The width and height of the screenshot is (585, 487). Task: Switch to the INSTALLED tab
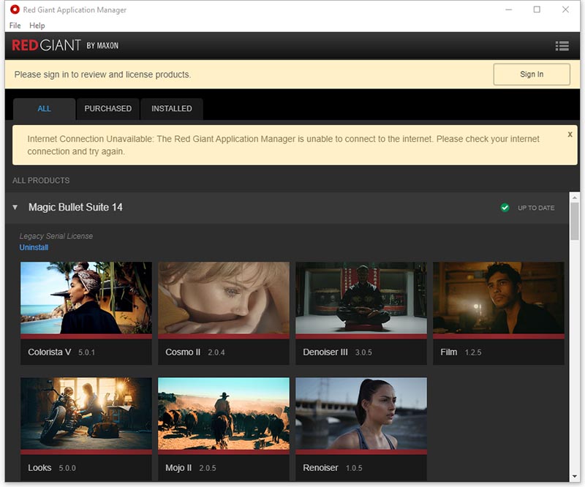[x=172, y=109]
